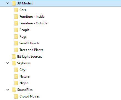This screenshot has height=100, width=121.
Task: Select the Skyboxes folder label
Action: coord(24,63)
